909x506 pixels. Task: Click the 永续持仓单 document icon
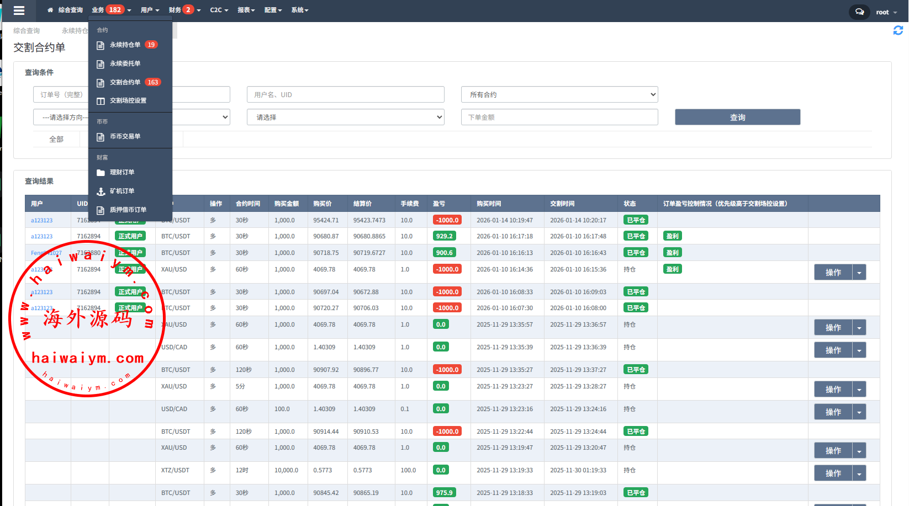click(101, 45)
